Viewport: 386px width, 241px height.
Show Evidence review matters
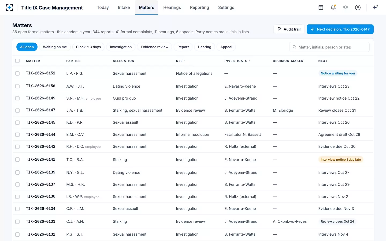tap(155, 47)
